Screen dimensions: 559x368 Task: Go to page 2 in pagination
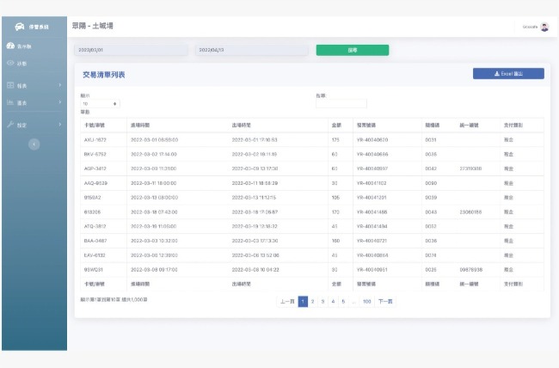(x=312, y=302)
